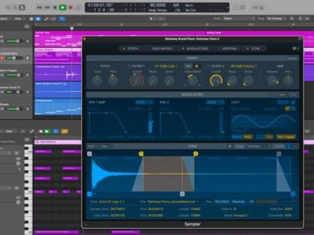Click the crossfade marker below the loop region
This screenshot has width=314, height=235.
(182, 194)
